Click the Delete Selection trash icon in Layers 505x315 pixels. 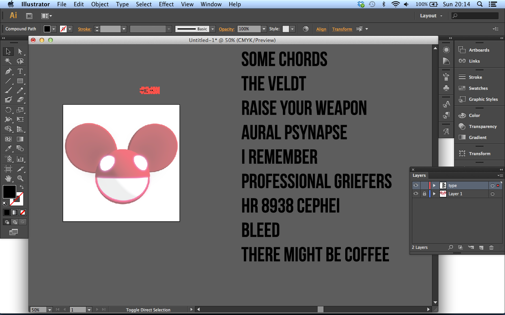point(491,247)
